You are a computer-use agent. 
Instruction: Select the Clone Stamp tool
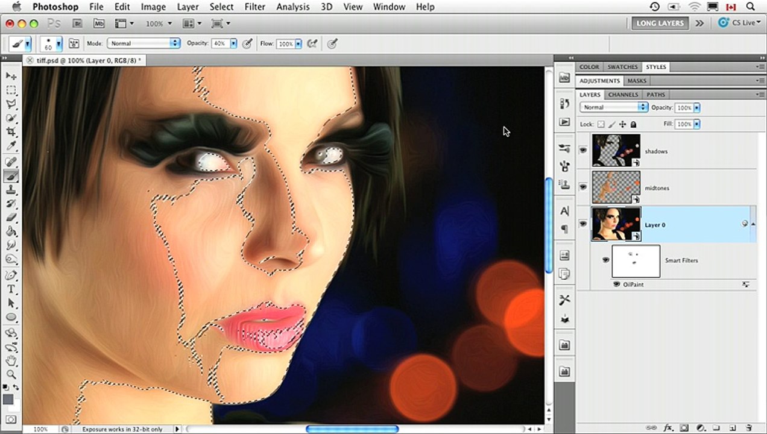[x=11, y=190]
